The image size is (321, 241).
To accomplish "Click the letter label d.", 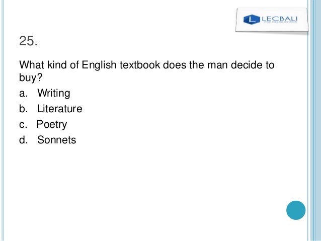I will point(22,140).
